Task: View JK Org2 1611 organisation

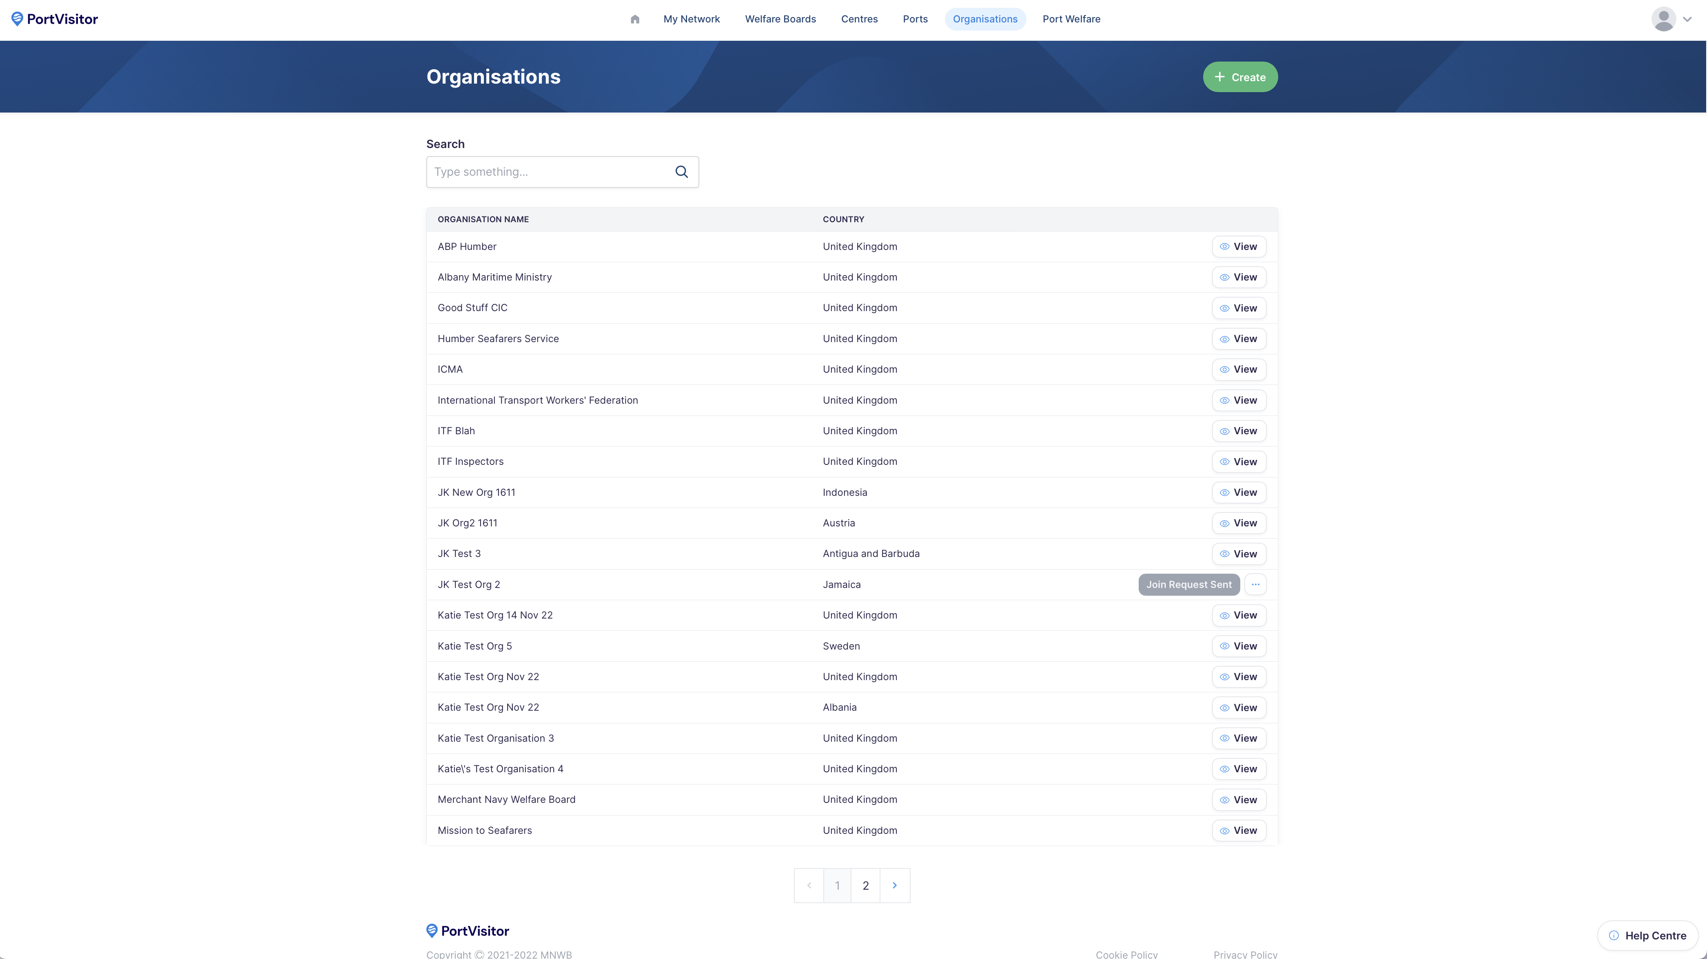Action: coord(1239,523)
